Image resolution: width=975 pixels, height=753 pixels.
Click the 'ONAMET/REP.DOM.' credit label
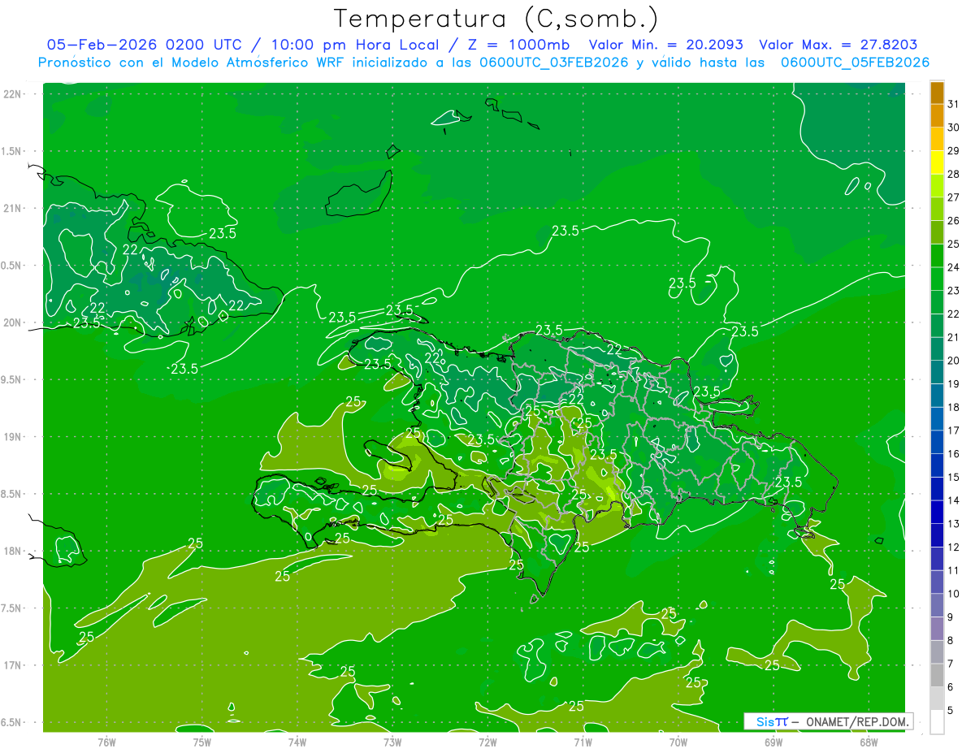856,721
